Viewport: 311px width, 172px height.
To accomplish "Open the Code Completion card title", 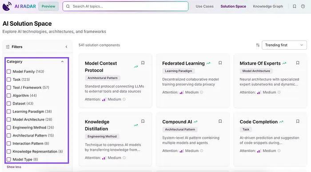I will pos(259,122).
